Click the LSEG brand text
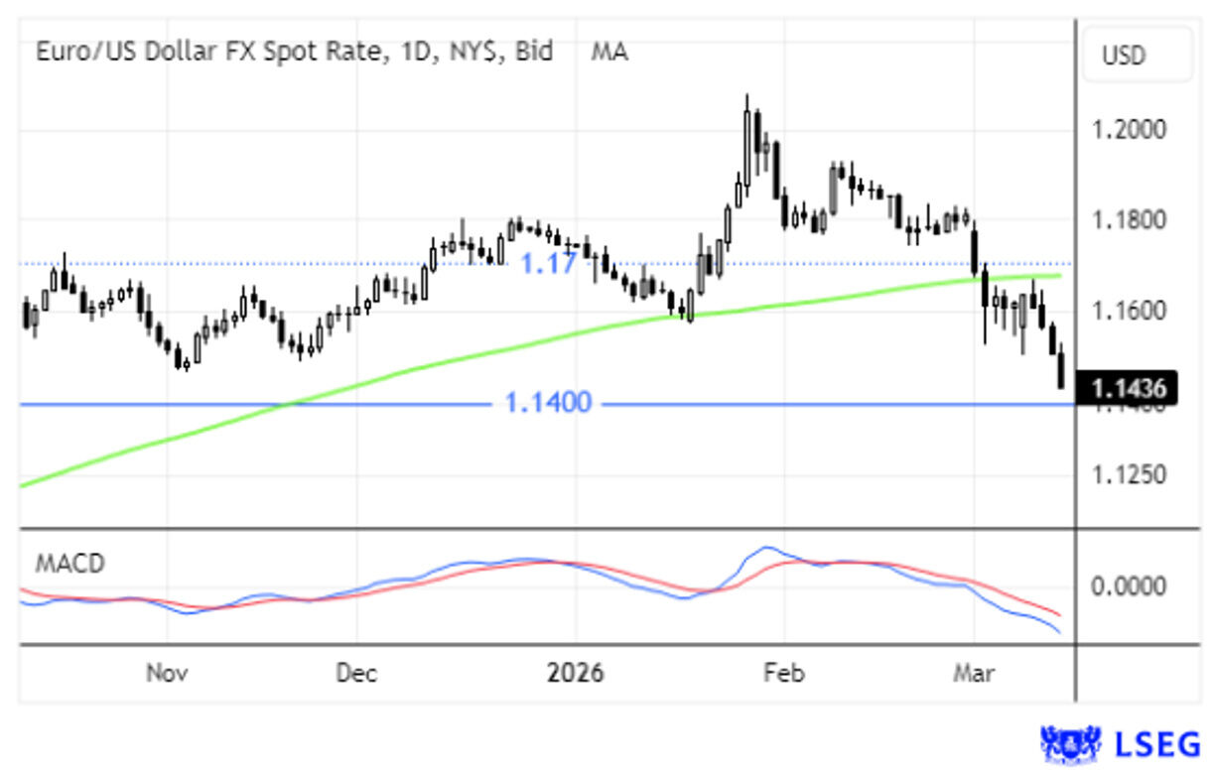1214x780 pixels. click(x=1159, y=743)
